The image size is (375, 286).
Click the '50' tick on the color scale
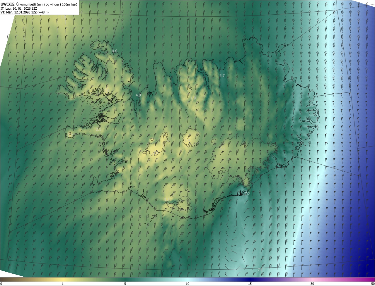[x=373, y=284]
